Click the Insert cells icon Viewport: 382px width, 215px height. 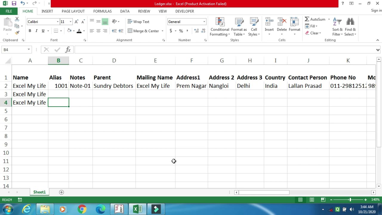tap(269, 22)
